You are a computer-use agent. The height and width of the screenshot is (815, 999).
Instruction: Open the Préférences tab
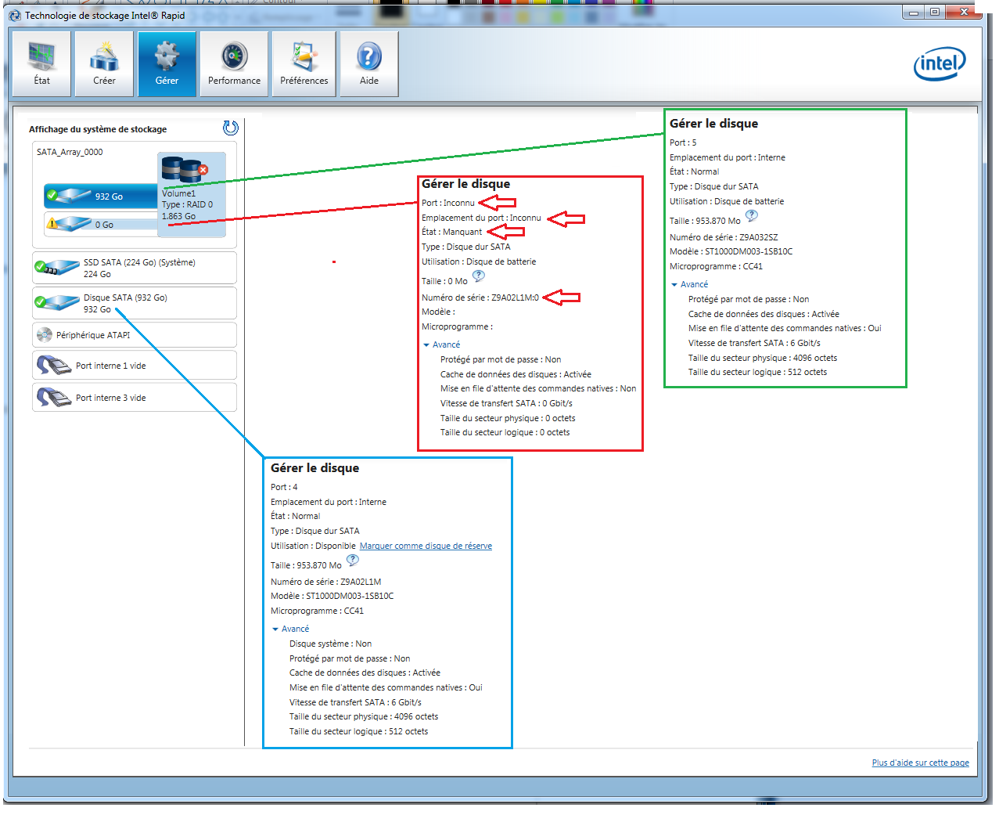(x=304, y=64)
